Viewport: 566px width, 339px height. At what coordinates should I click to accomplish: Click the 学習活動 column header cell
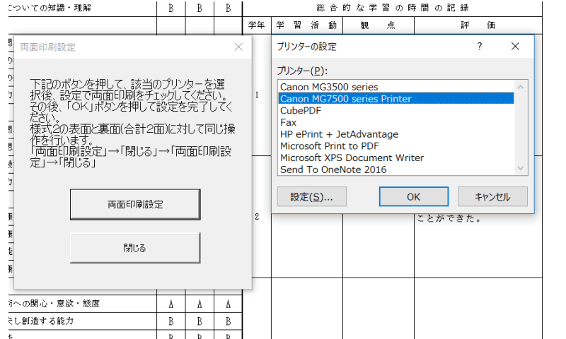306,25
